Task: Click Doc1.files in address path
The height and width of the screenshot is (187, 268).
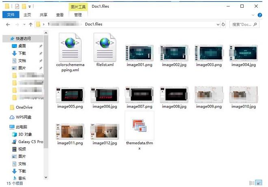Action: 94,24
